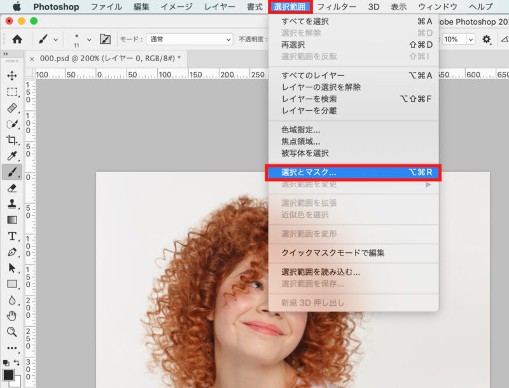Click the Home icon in options bar

17,40
